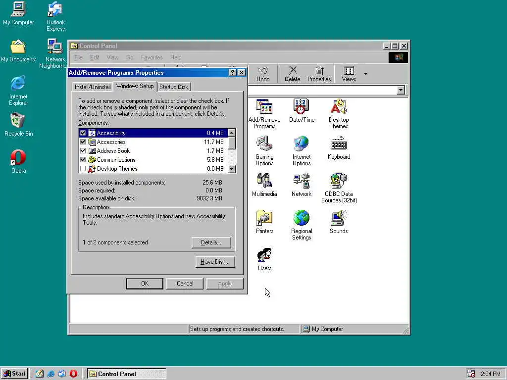Uncheck the Address Book component checkbox
Viewport: 507px width, 380px height.
(x=83, y=151)
